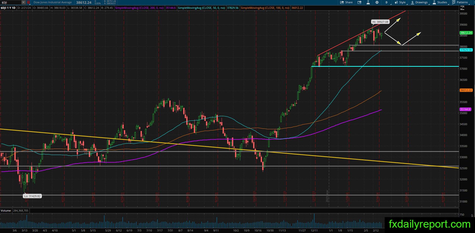Click the Dow Jones Industrial Average title
This screenshot has width=475, height=233.
click(x=52, y=2)
